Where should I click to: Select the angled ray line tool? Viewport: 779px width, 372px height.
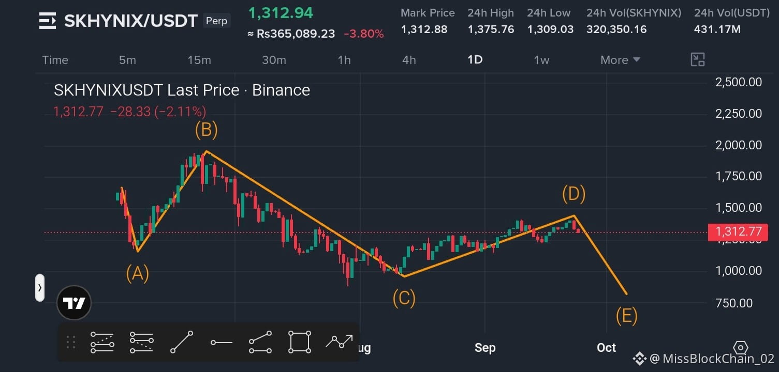[x=260, y=342]
